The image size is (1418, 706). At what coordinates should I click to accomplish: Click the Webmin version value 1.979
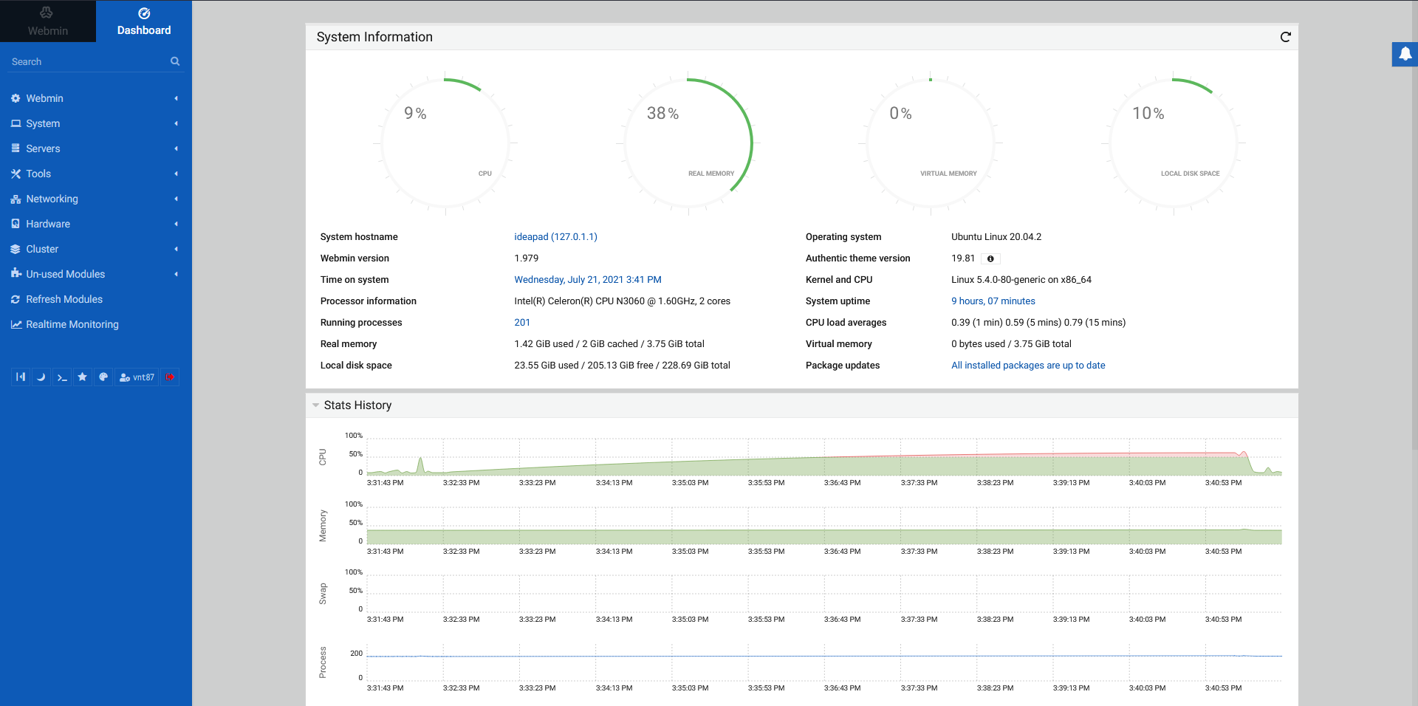click(x=527, y=258)
